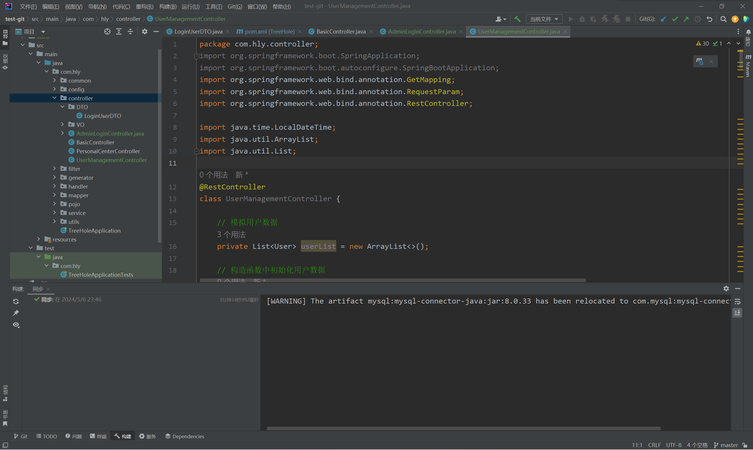Hide the project panel with minus icon
This screenshot has height=450, width=753.
pyautogui.click(x=156, y=31)
